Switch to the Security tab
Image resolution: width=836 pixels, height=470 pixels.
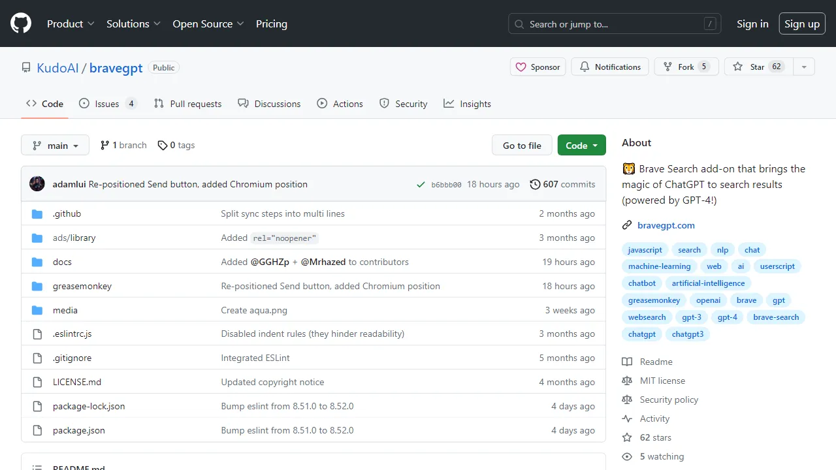tap(403, 104)
